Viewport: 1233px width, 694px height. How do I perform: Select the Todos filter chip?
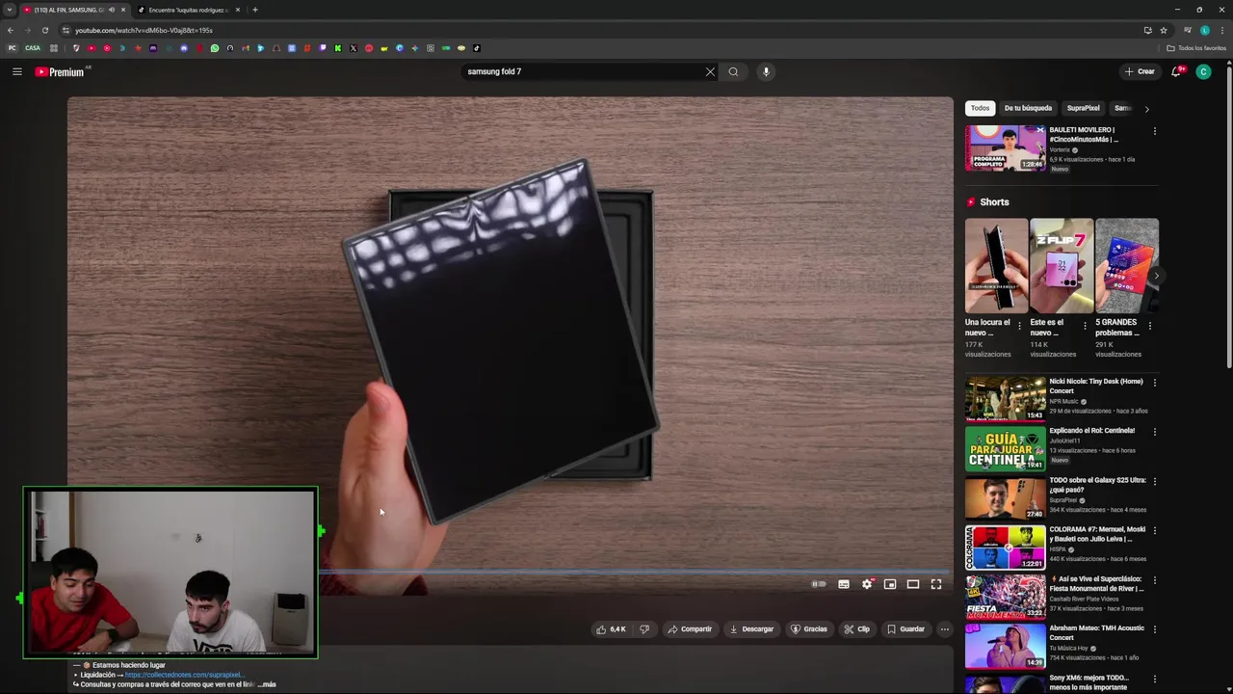click(x=980, y=108)
